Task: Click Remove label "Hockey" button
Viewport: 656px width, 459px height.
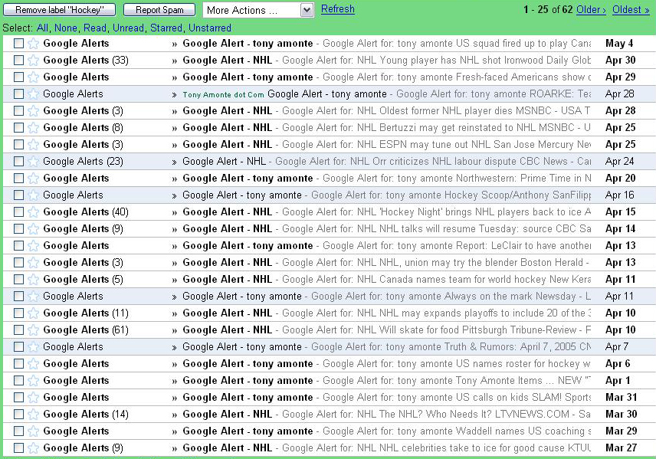Action: [x=60, y=10]
